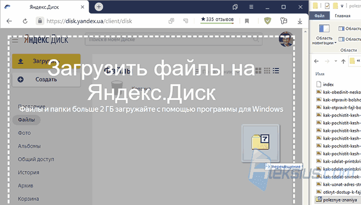Viewport: 361px width, 205px height.
Task: Select Файлы in the sidebar
Action: (x=26, y=119)
